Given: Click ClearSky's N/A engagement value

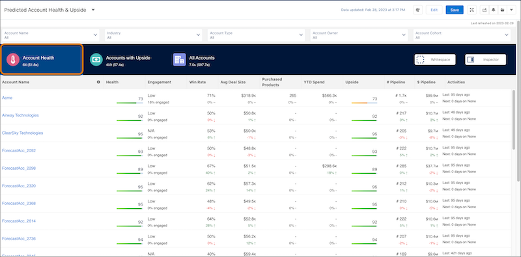Looking at the screenshot, I should click(x=151, y=131).
